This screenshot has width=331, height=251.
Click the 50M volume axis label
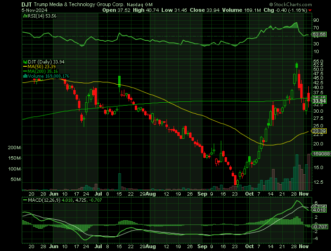[16, 179]
